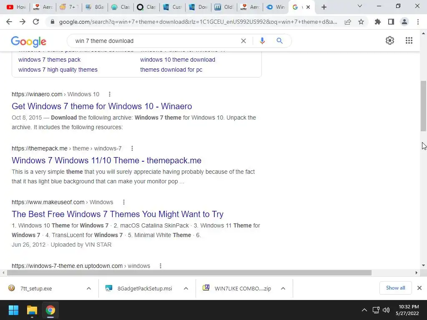Search related 'windows 10 theme download'
Screen dimensions: 427x320
178,60
